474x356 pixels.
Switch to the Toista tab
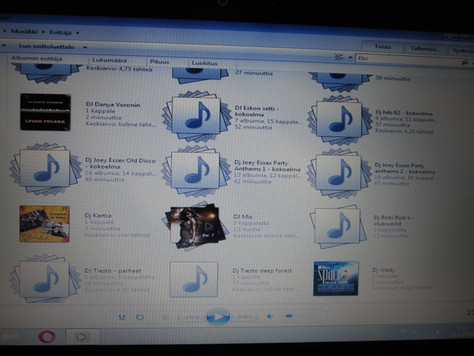(383, 47)
